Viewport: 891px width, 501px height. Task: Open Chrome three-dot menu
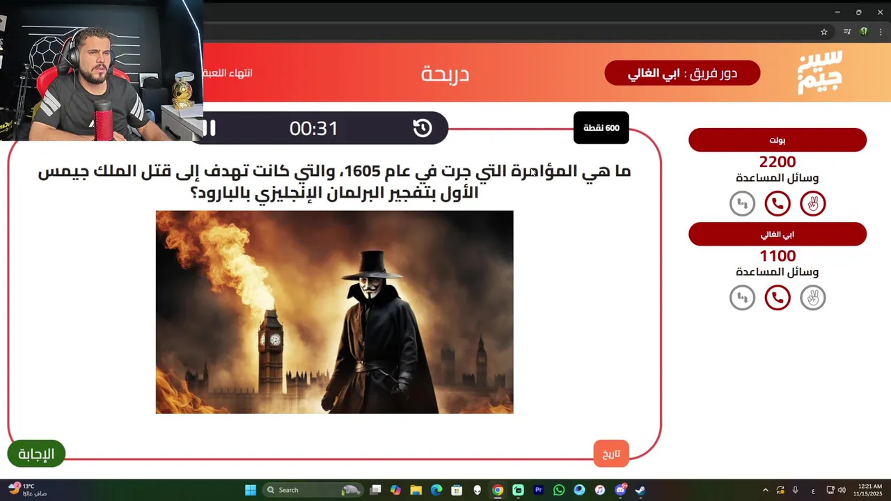pyautogui.click(x=881, y=32)
